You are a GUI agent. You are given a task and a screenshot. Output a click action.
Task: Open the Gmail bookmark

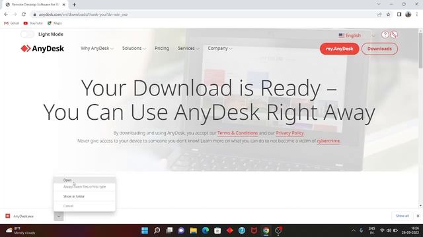click(x=11, y=24)
